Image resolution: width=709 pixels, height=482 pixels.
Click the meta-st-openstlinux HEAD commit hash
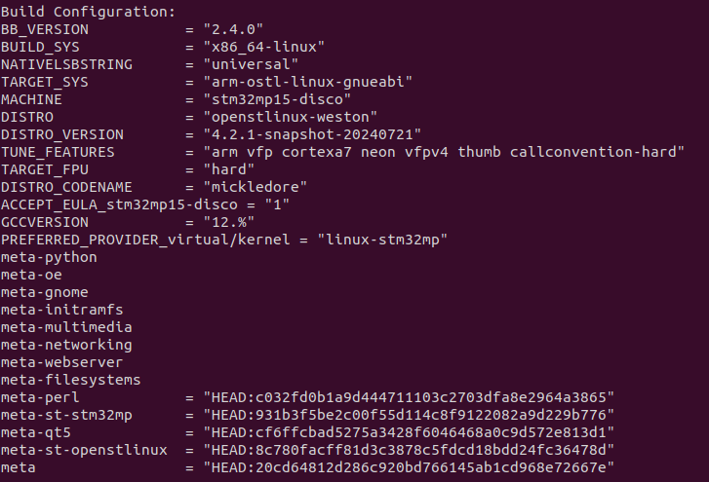(x=408, y=450)
